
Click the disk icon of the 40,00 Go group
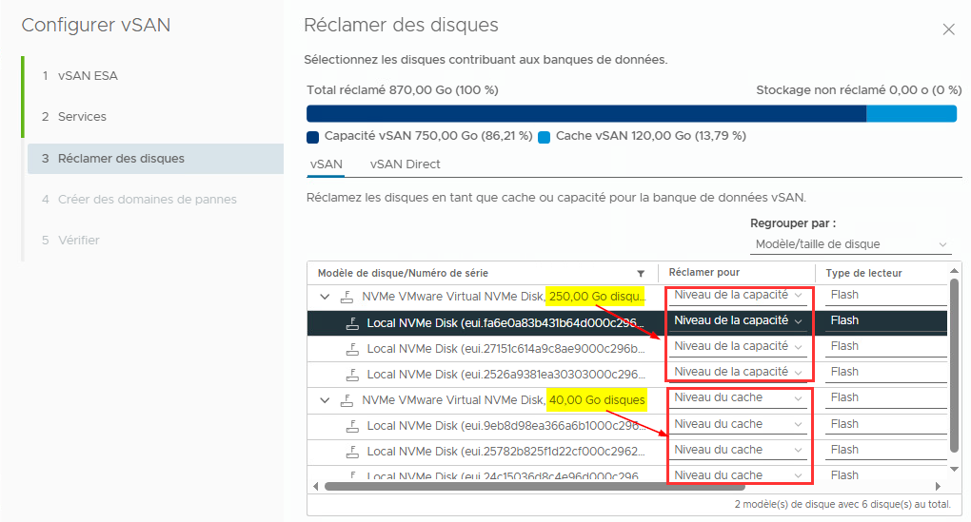click(x=347, y=400)
